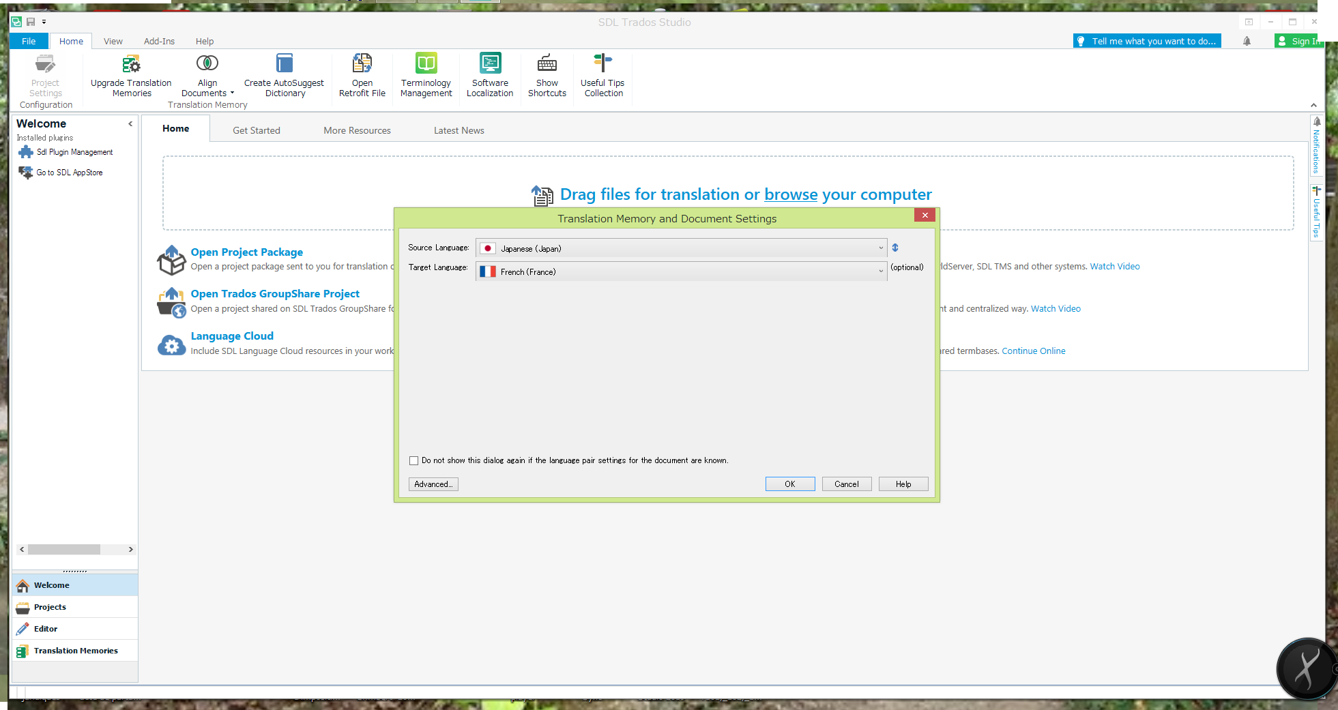Switch to Translation Memories view
Image resolution: width=1338 pixels, height=710 pixels.
[x=75, y=651]
